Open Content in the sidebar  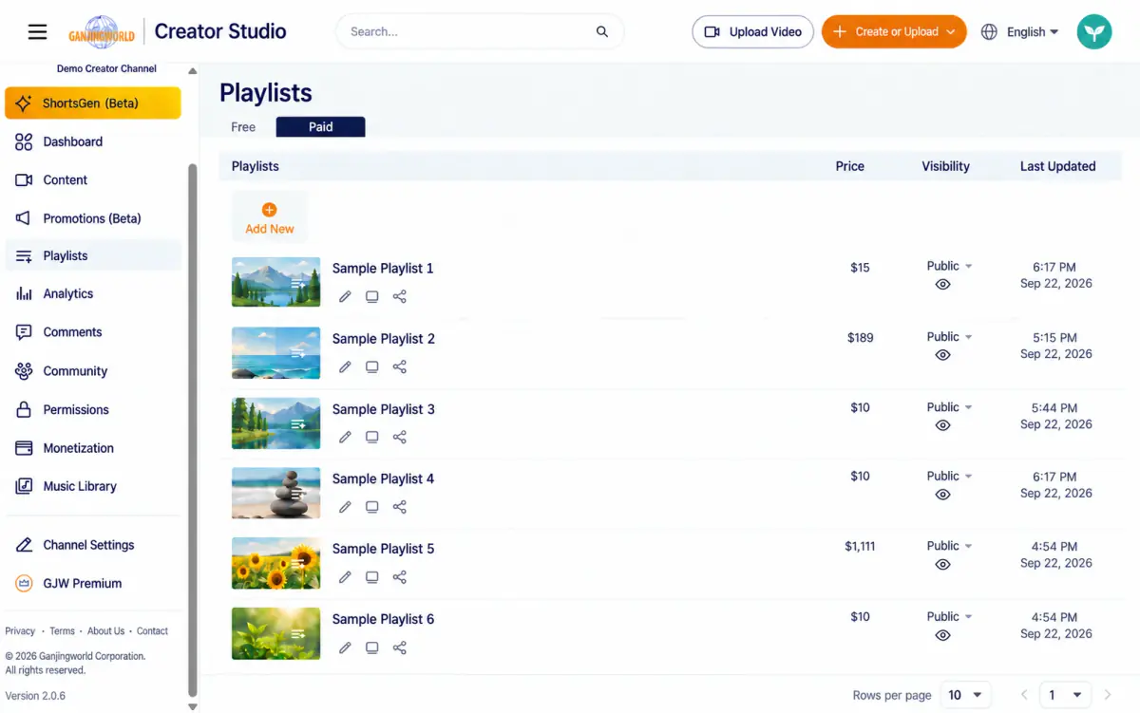pos(93,179)
